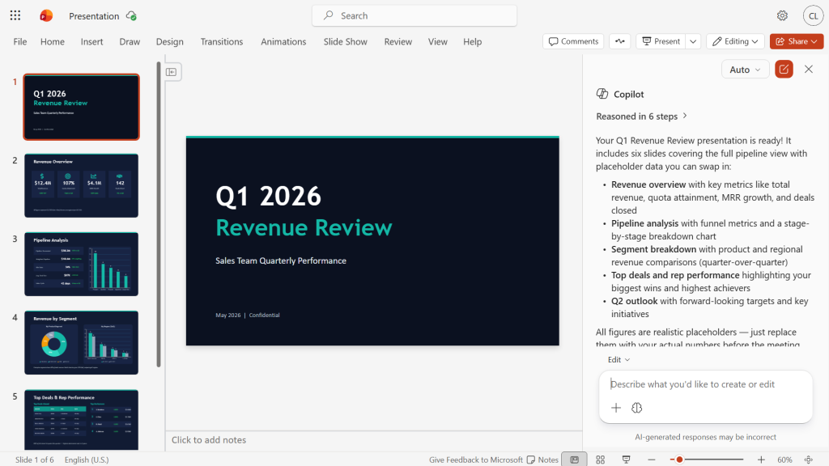
Task: Switch to Normal view in status bar
Action: 574,460
